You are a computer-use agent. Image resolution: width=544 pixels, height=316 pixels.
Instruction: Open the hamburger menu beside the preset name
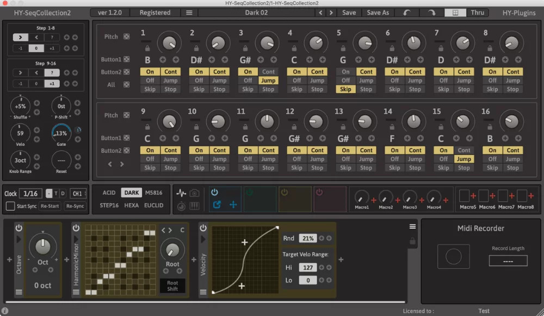[189, 13]
